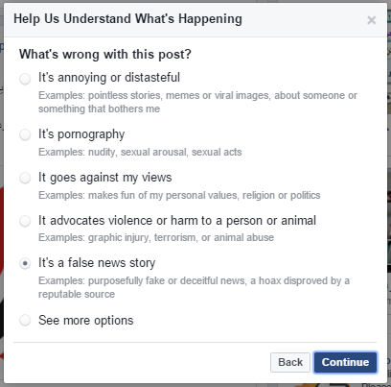Pick the radio circle for goes against my views
The width and height of the screenshot is (391, 387).
click(25, 178)
